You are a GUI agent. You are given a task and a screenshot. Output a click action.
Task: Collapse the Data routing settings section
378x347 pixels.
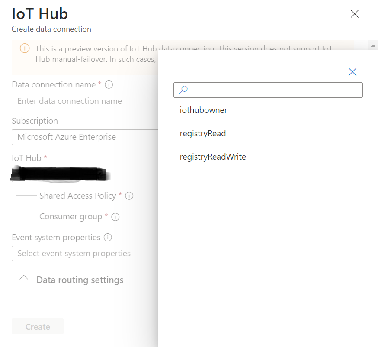[x=24, y=277]
